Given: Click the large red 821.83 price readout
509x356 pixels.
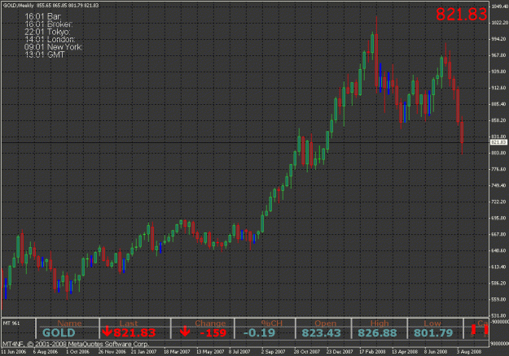Looking at the screenshot, I should point(461,15).
